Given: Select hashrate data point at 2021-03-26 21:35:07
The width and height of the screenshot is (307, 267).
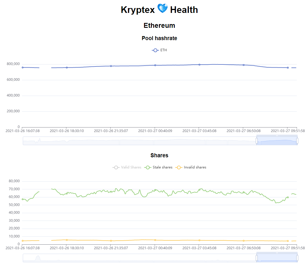Looking at the screenshot, I should 111,66.
